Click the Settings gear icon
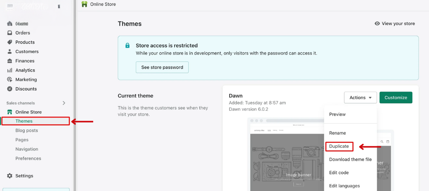Screen dimensions: 429x191 coord(10,176)
